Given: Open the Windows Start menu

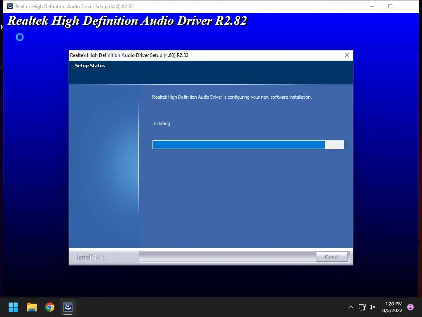Looking at the screenshot, I should 13,307.
